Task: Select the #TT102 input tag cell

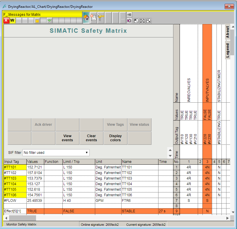Action: click(15, 173)
